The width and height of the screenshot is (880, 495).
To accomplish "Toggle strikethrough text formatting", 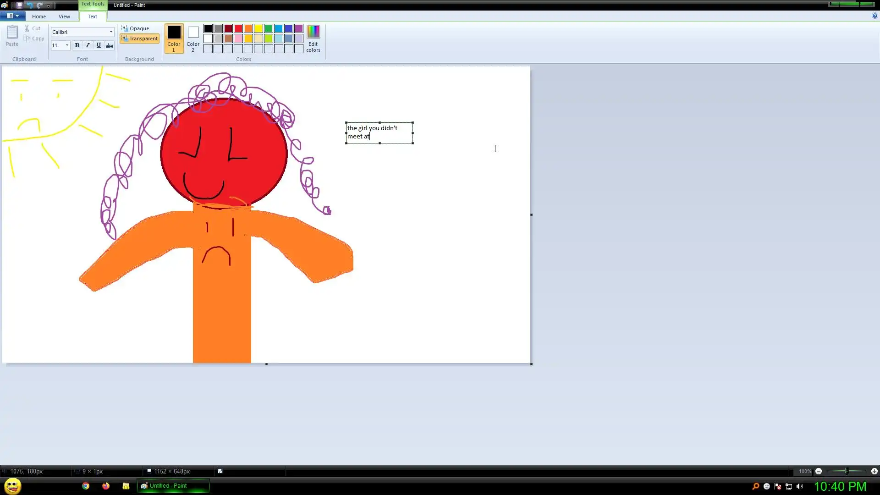I will click(x=109, y=45).
